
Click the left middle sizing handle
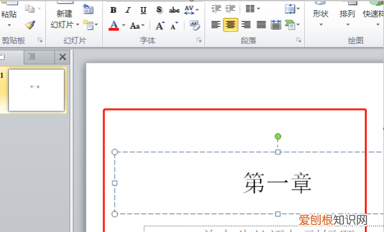[115, 183]
